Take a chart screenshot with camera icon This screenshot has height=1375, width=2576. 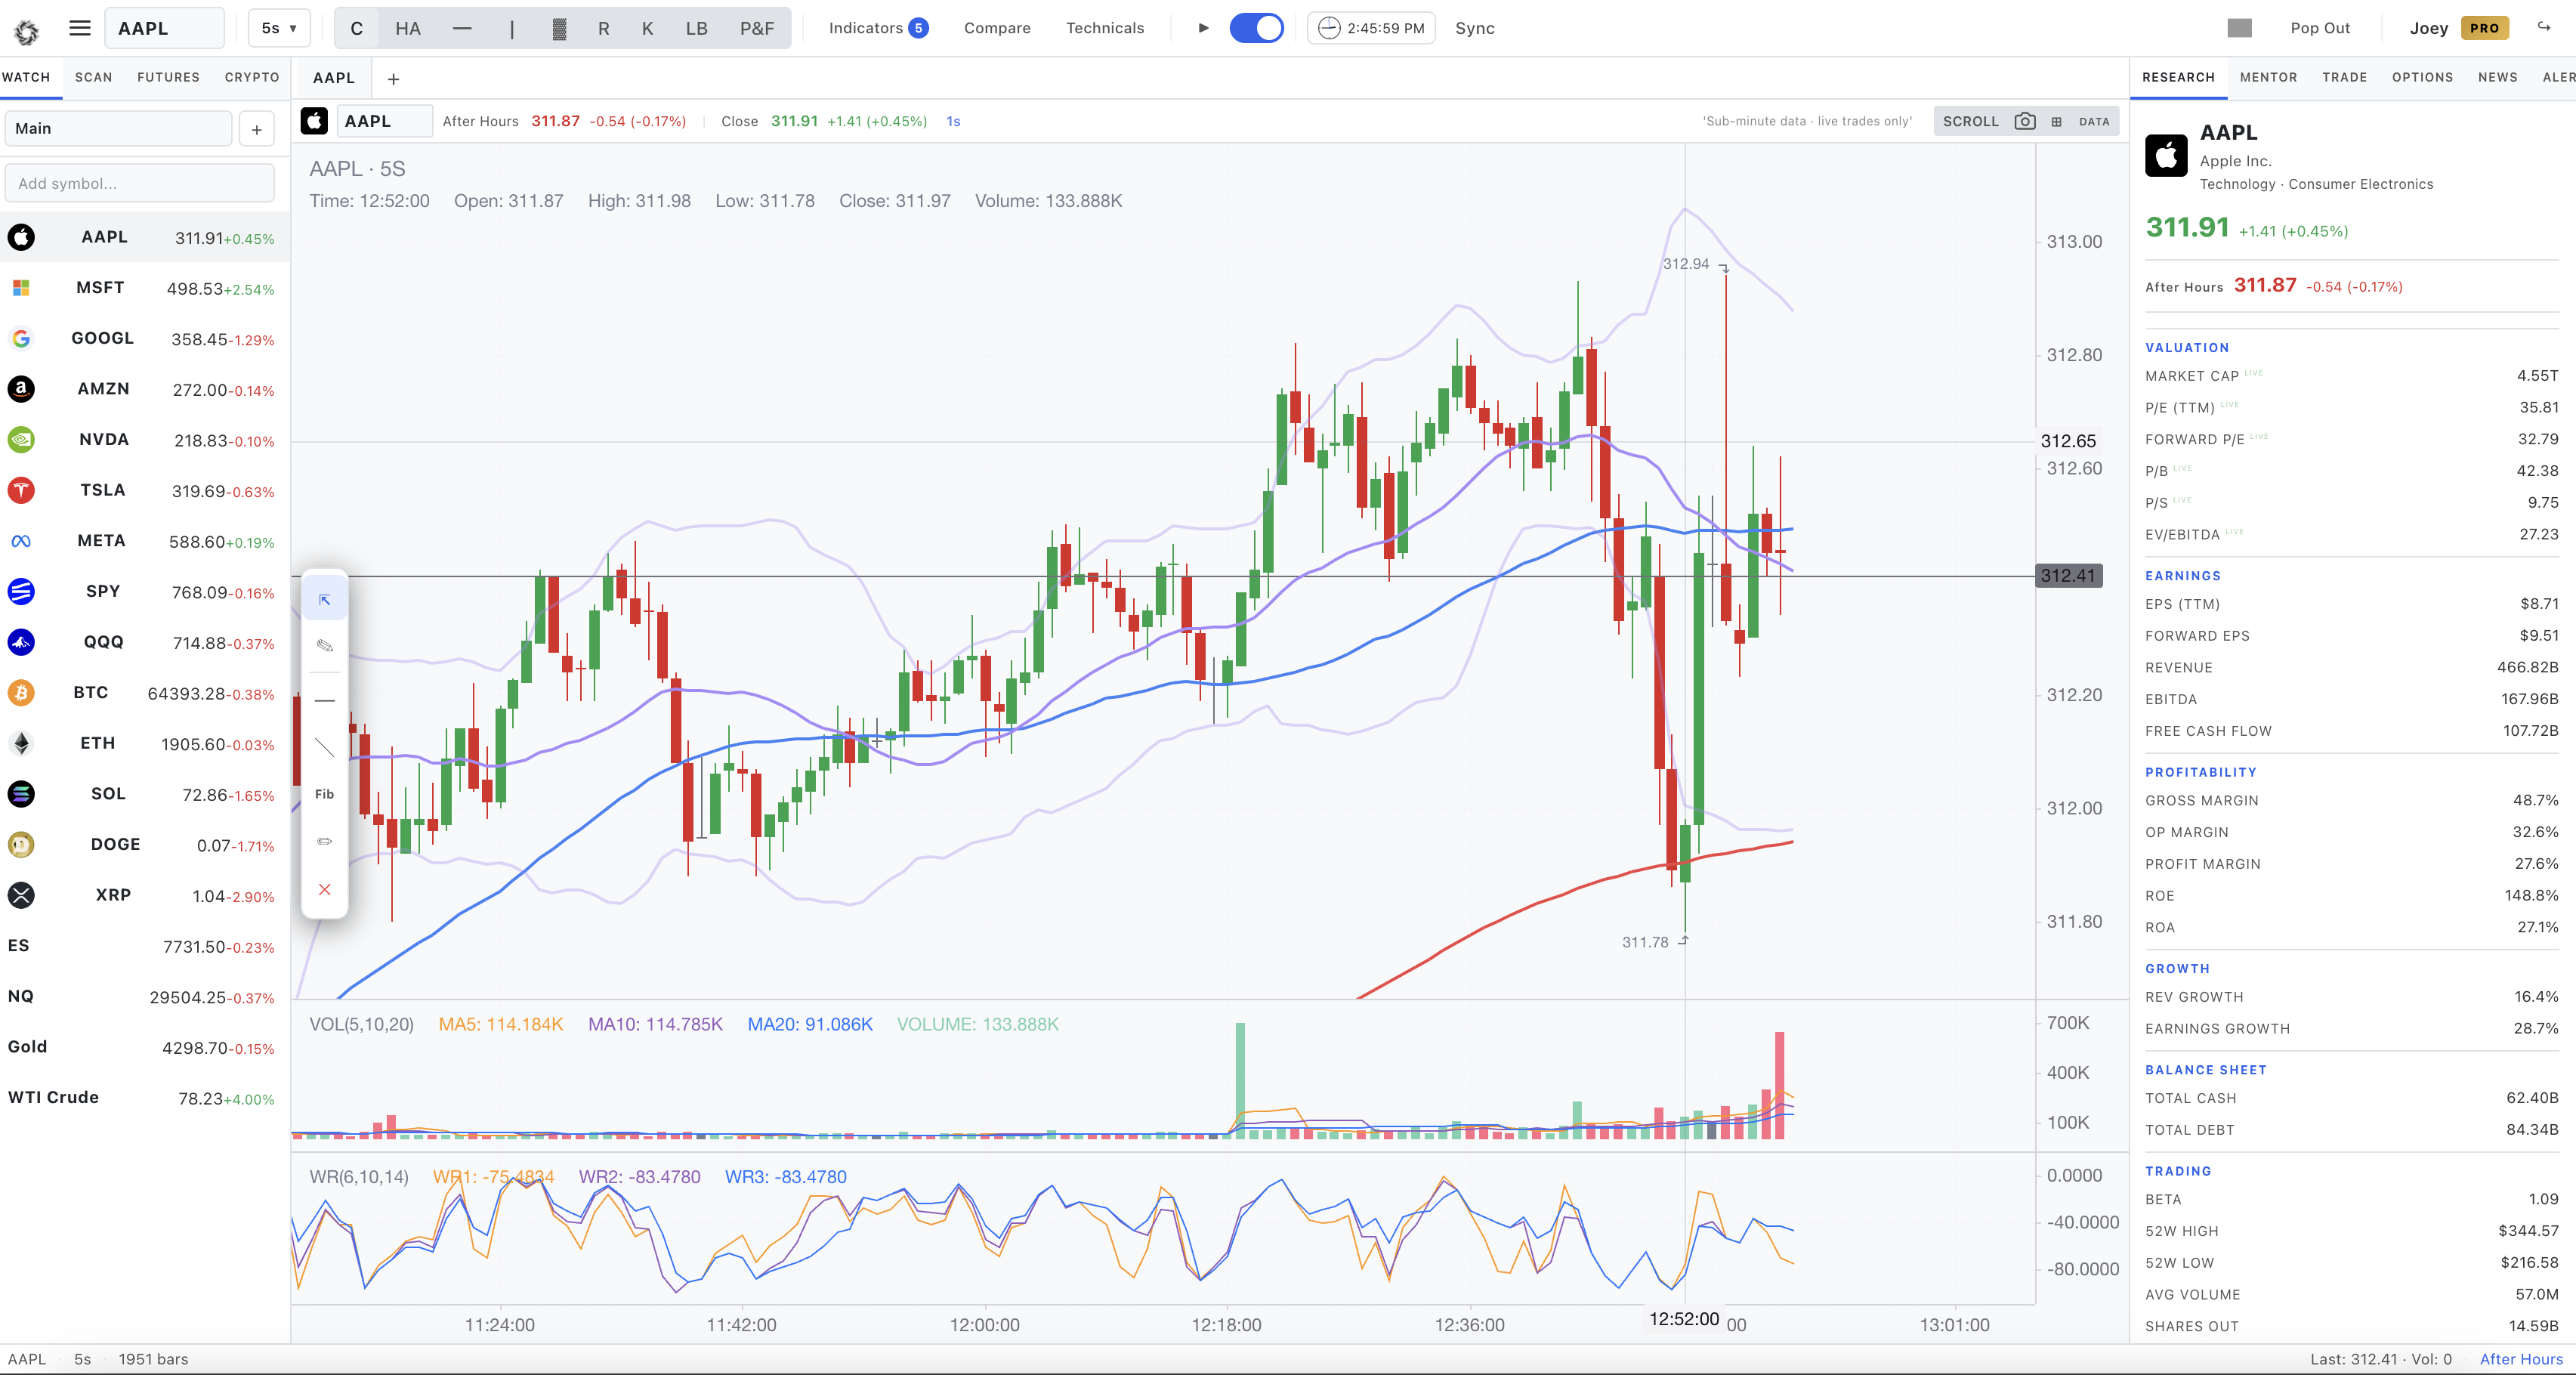pos(2025,121)
